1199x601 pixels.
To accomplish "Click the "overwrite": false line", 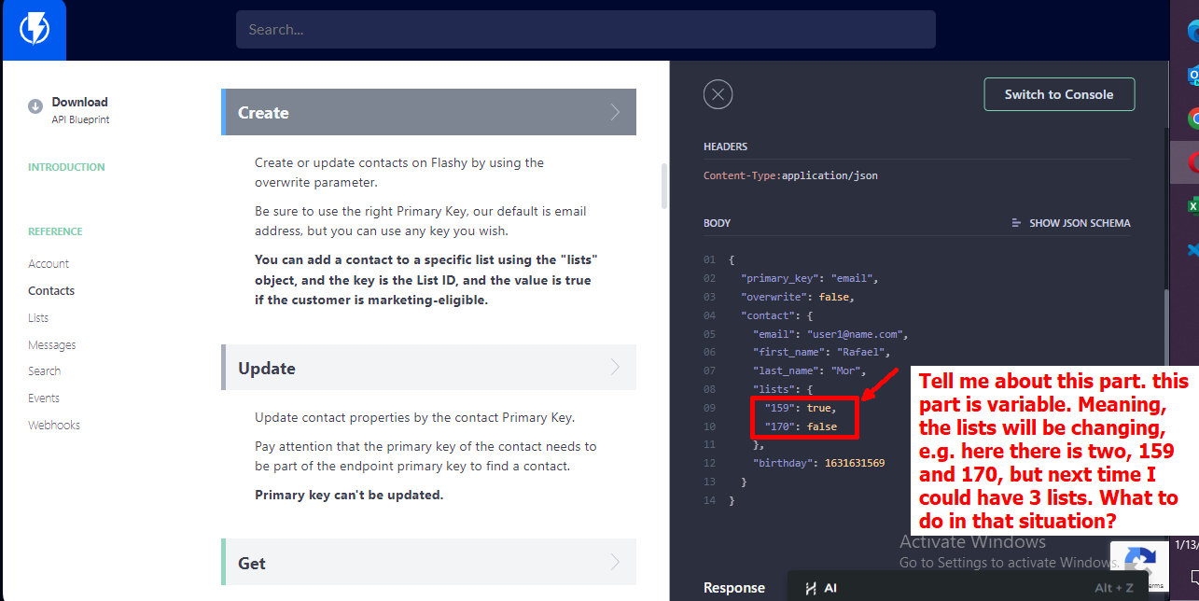I will tap(798, 297).
